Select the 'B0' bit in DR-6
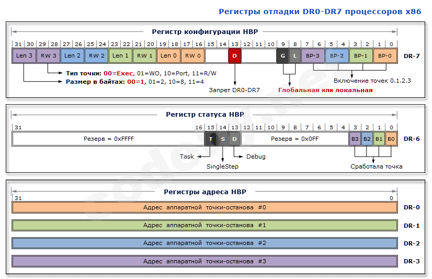The width and height of the screenshot is (432, 279). pyautogui.click(x=391, y=139)
